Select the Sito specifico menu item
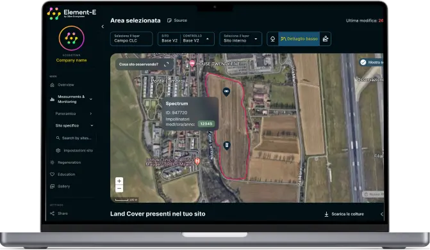The image size is (430, 250). tap(67, 125)
